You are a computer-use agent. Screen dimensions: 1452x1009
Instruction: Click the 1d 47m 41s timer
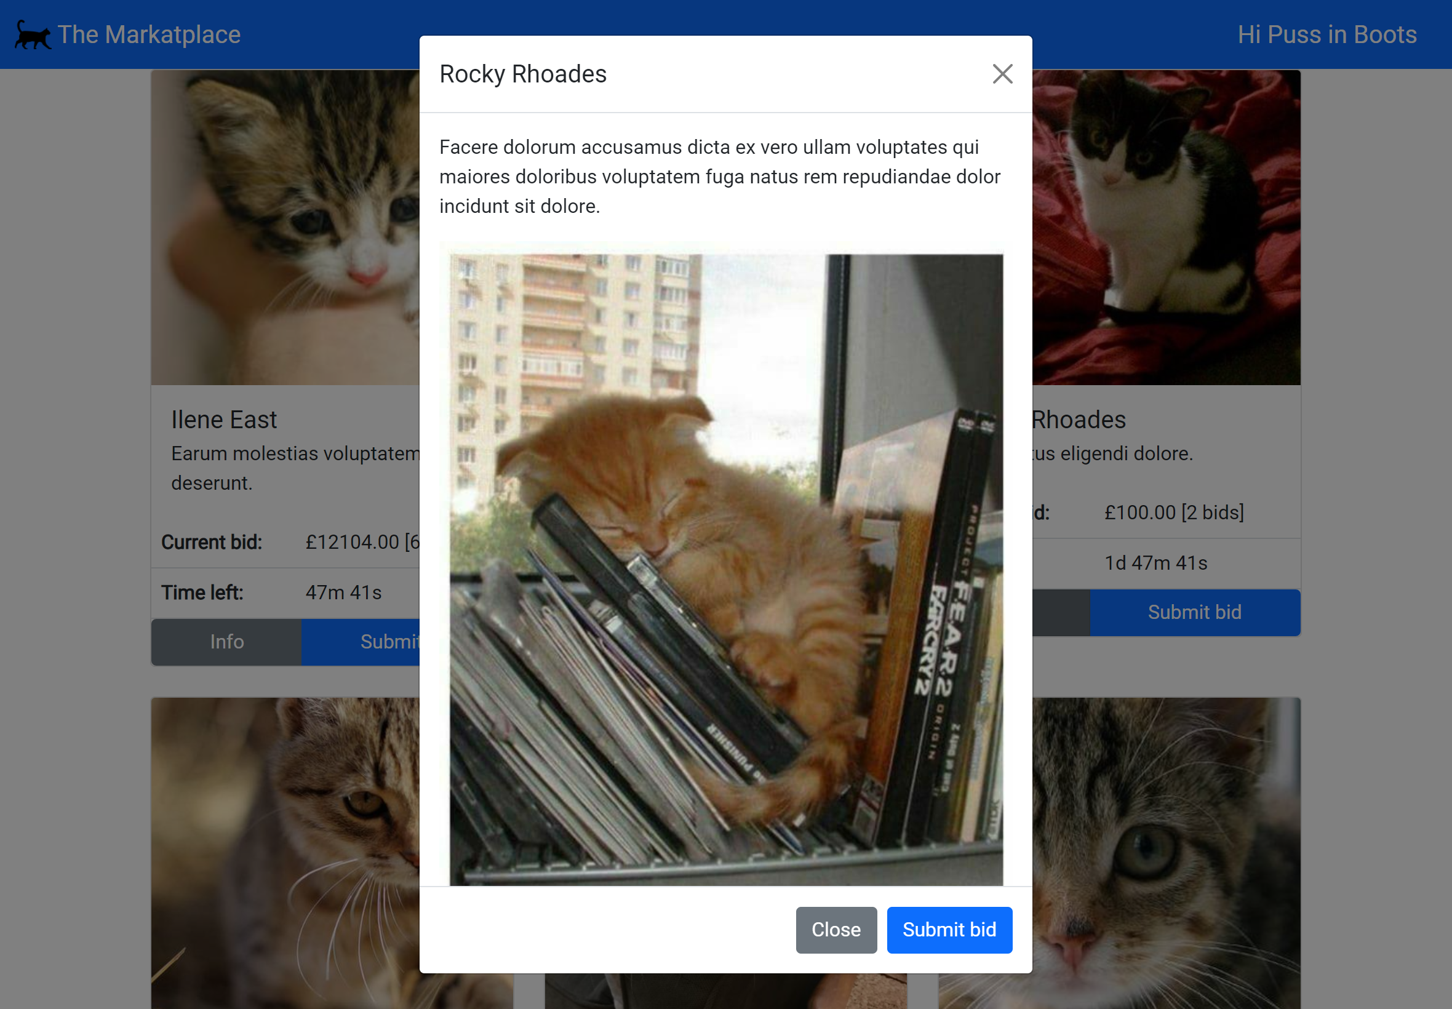pos(1155,563)
